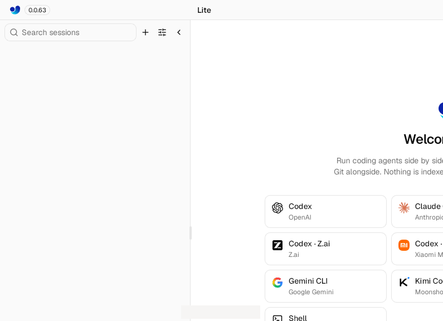Viewport: 443px width, 321px height.
Task: Open the Codex · Z.ai agent card
Action: 325,249
